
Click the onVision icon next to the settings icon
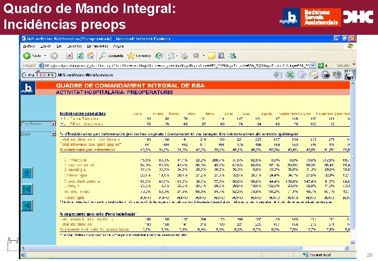coord(326,75)
